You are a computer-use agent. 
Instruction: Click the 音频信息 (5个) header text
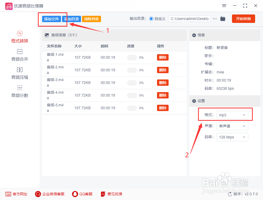tap(64, 35)
